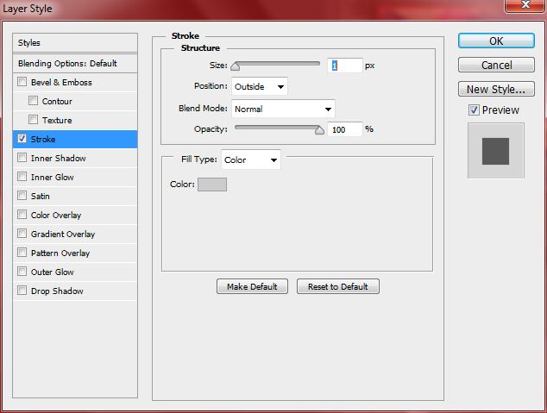Click the Reset to Default button
The height and width of the screenshot is (413, 547).
tap(337, 286)
